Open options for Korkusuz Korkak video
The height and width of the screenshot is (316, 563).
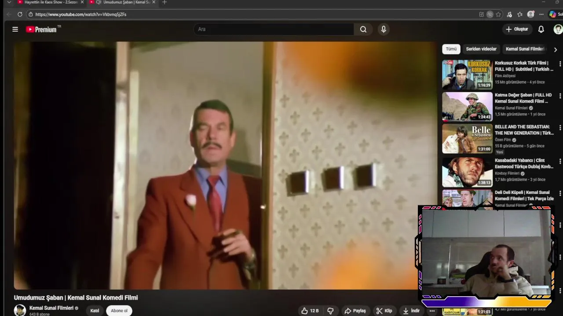(x=560, y=64)
